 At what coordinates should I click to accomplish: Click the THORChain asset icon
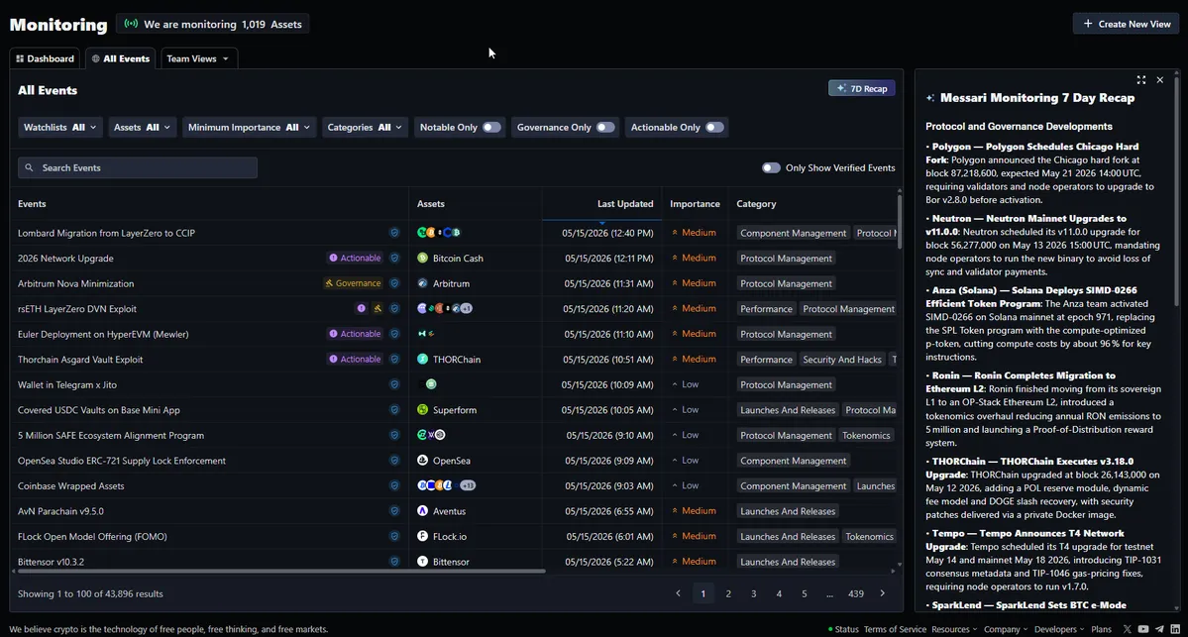click(423, 359)
